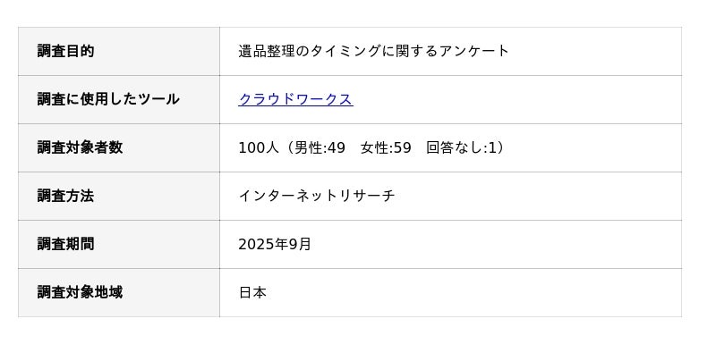This screenshot has width=716, height=344.
Task: Click the 調査方法 header cell
Action: (119, 196)
